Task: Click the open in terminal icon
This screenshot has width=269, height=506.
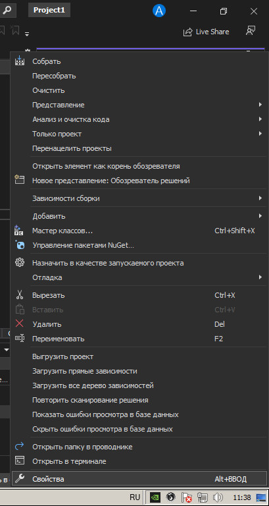Action: (x=20, y=461)
